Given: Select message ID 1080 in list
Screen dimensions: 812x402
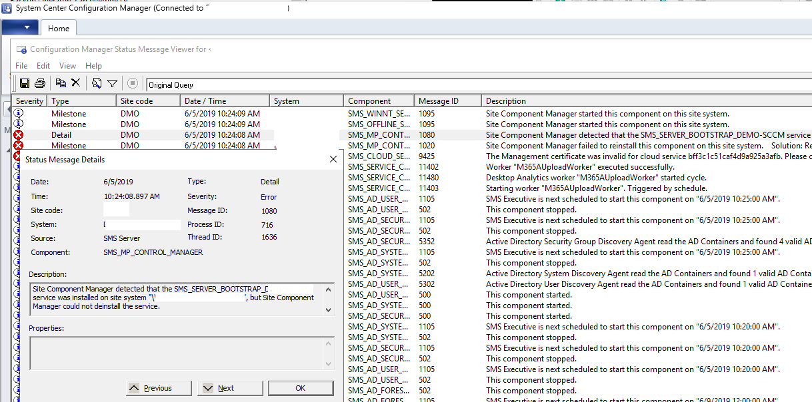Looking at the screenshot, I should (x=427, y=135).
